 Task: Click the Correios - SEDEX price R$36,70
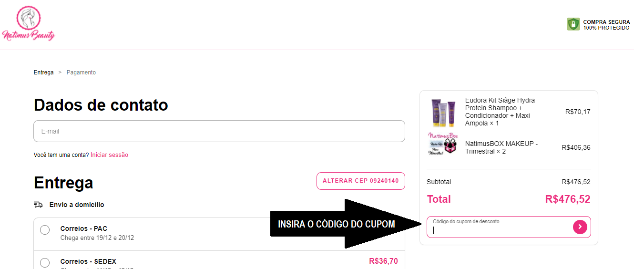pyautogui.click(x=383, y=261)
